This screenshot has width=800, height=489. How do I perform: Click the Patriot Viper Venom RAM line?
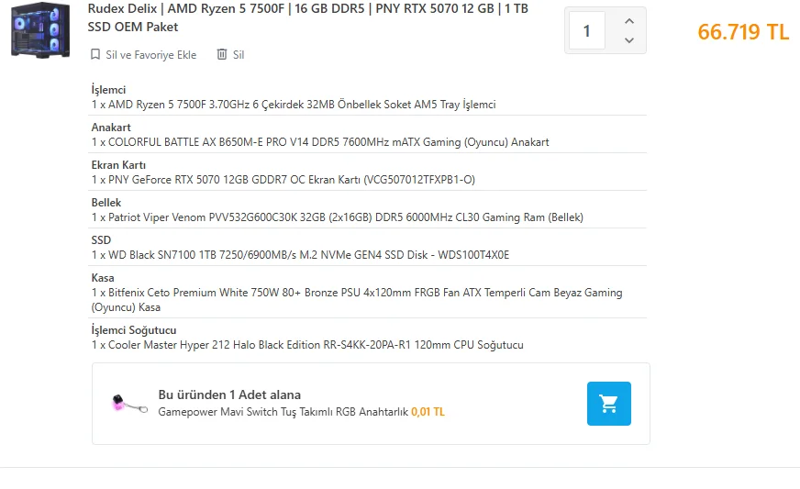338,217
